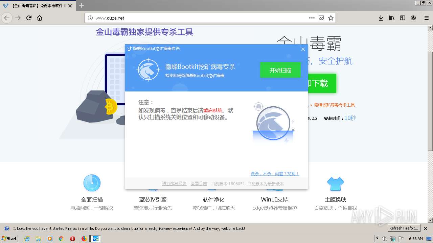The height and width of the screenshot is (243, 433).
Task: Click the 当前版本为最新版本 link
Action: click(266, 184)
